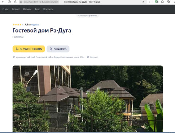175x133 pixels.
Task: Follow the 'Яндексе' rating link
Action: 35,24
